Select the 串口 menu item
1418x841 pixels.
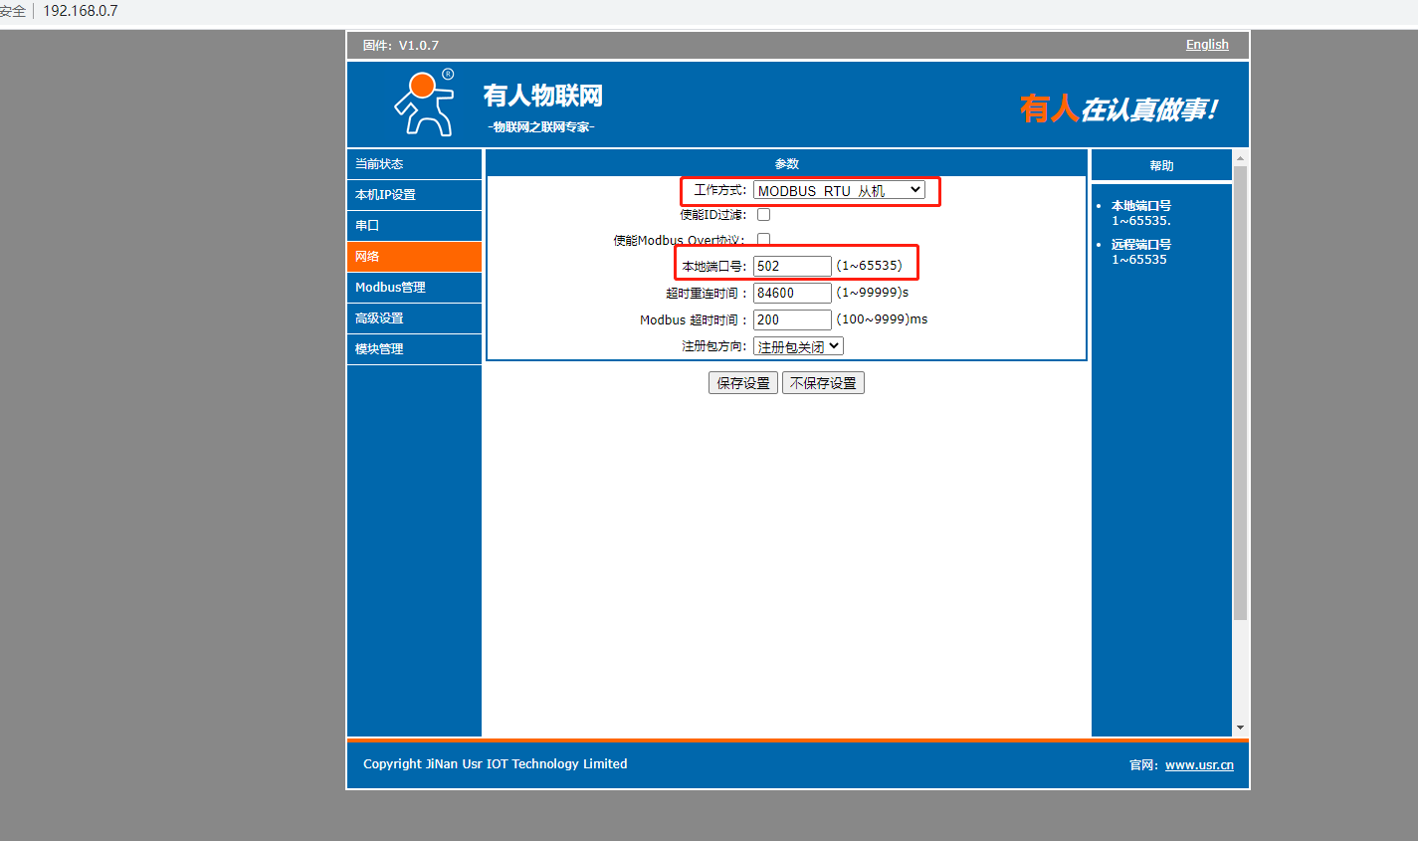click(x=414, y=226)
